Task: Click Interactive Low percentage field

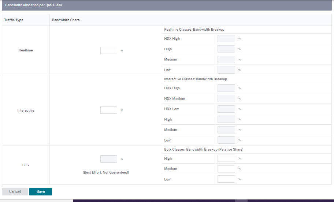Action: (226, 140)
